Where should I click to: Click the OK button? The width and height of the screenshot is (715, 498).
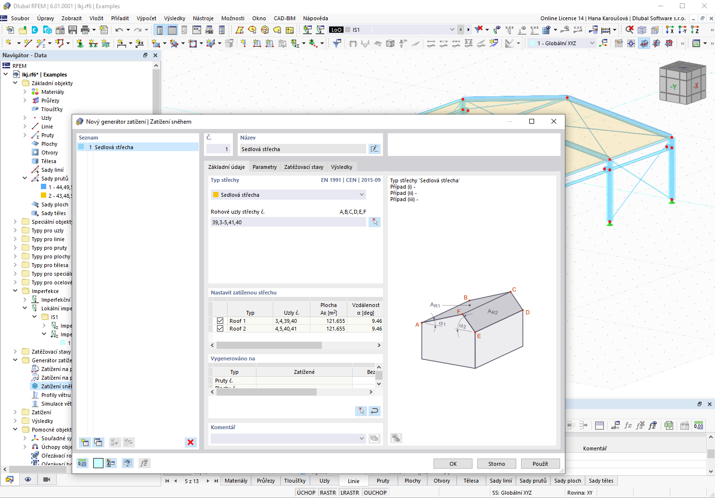pyautogui.click(x=453, y=464)
